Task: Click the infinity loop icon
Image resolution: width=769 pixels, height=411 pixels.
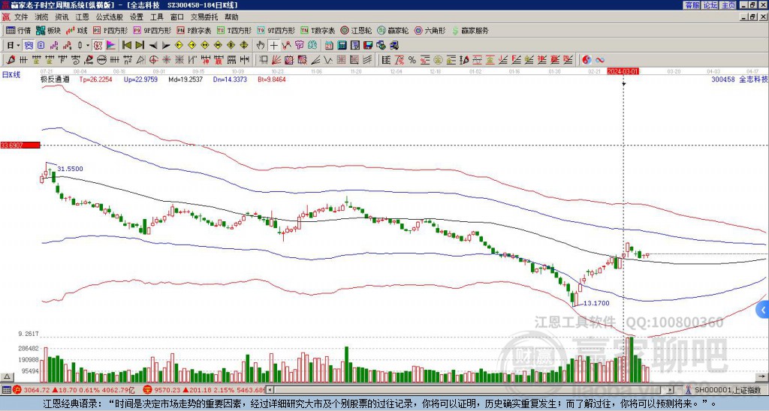Action: (600, 60)
